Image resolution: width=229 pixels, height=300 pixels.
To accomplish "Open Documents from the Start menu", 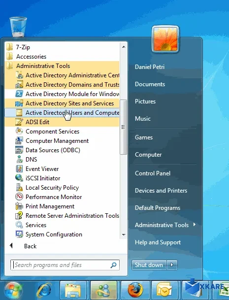I will pyautogui.click(x=150, y=84).
